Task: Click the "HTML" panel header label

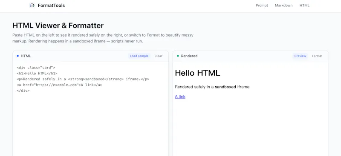Action: click(26, 56)
